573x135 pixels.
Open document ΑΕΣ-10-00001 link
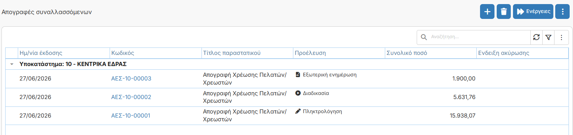(131, 116)
